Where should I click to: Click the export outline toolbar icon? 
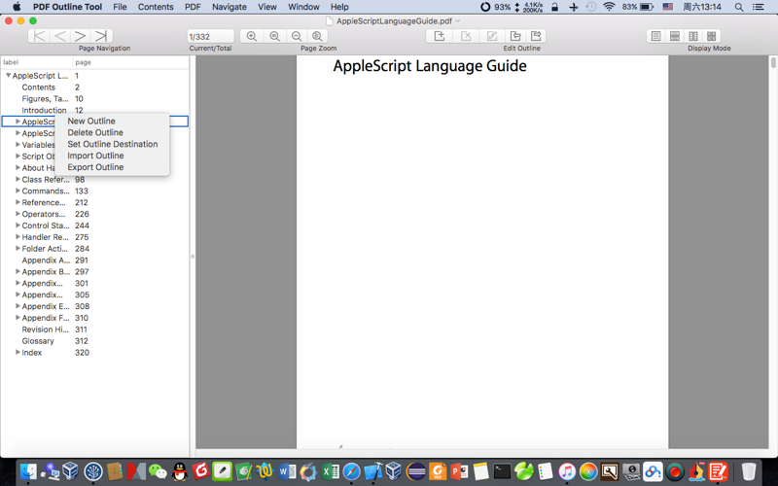(536, 36)
